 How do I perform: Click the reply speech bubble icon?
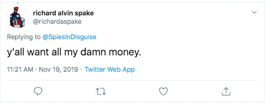pyautogui.click(x=38, y=92)
